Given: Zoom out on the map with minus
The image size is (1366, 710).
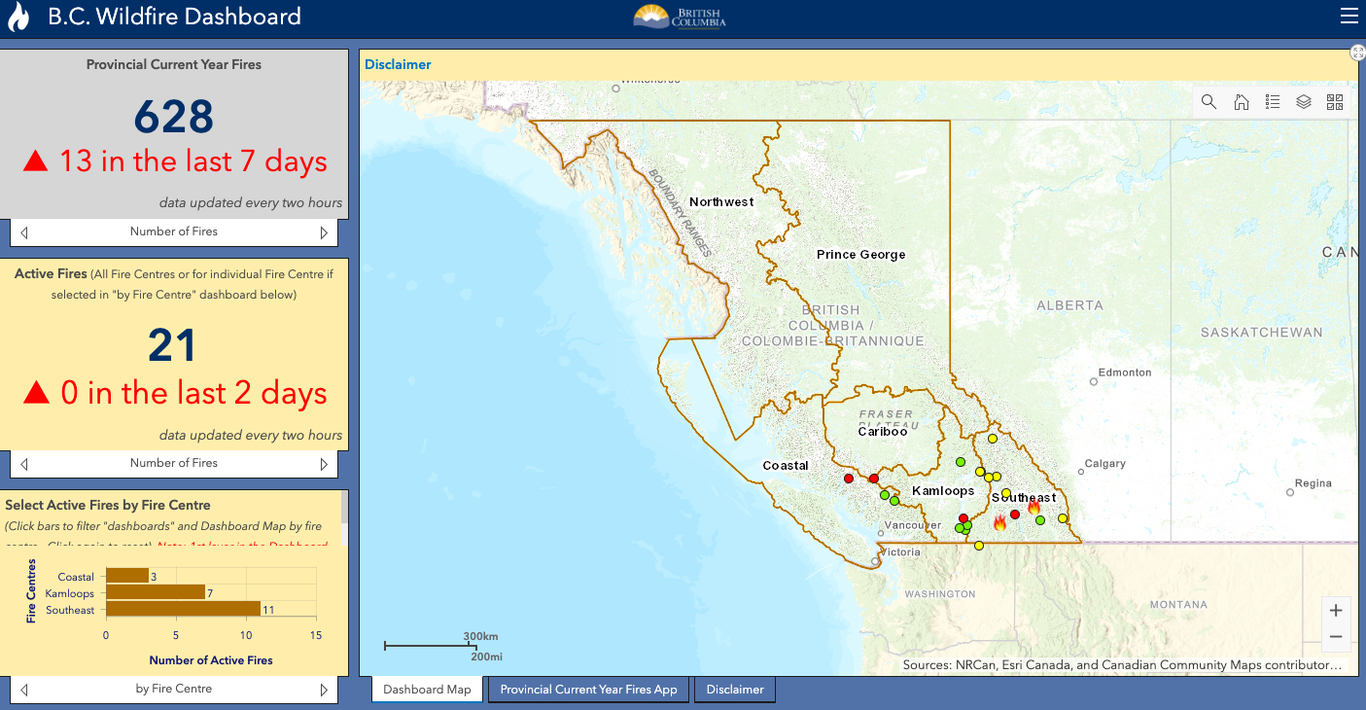Looking at the screenshot, I should pos(1336,638).
